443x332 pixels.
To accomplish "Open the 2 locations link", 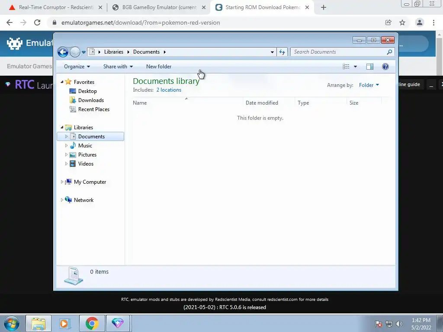I will 169,90.
